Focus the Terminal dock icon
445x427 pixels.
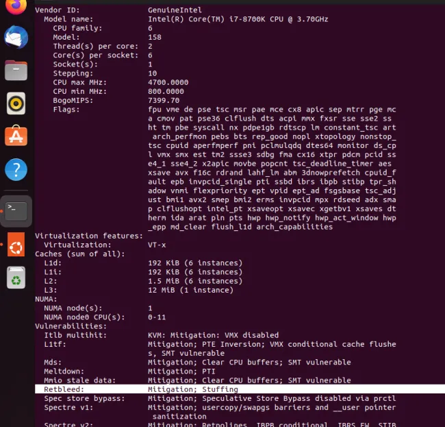pyautogui.click(x=16, y=211)
